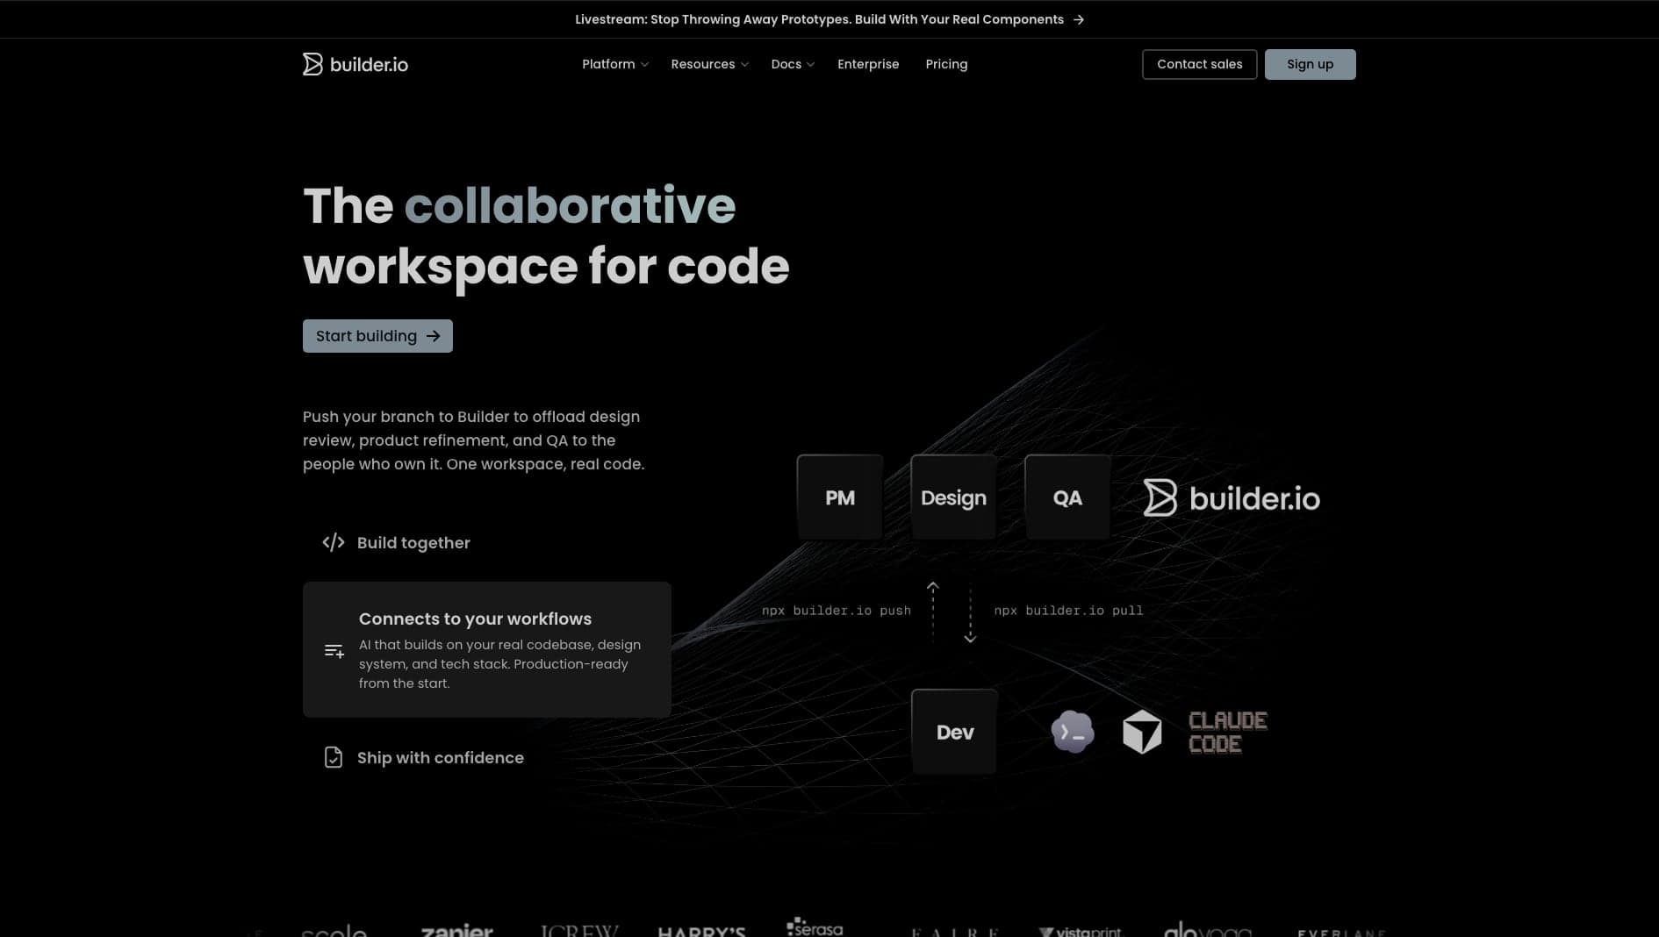This screenshot has height=937, width=1659.
Task: Click the large builder.io logo in the diagram
Action: 1232,498
